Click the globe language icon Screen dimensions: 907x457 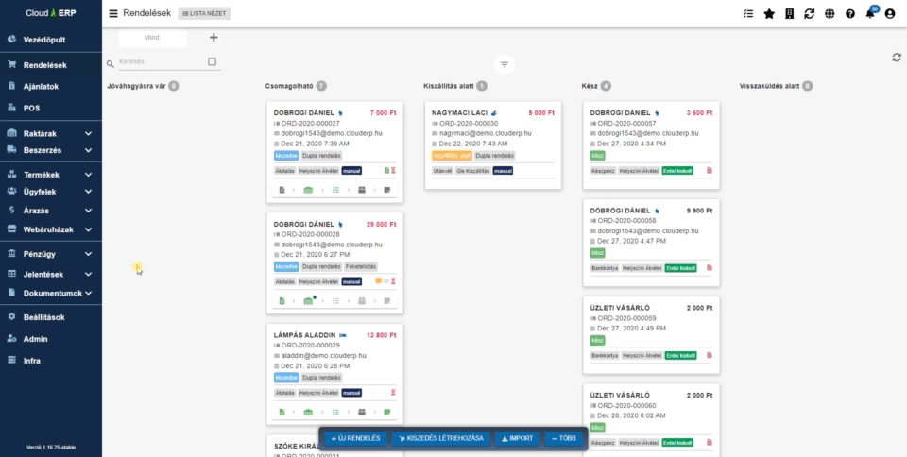coord(830,14)
